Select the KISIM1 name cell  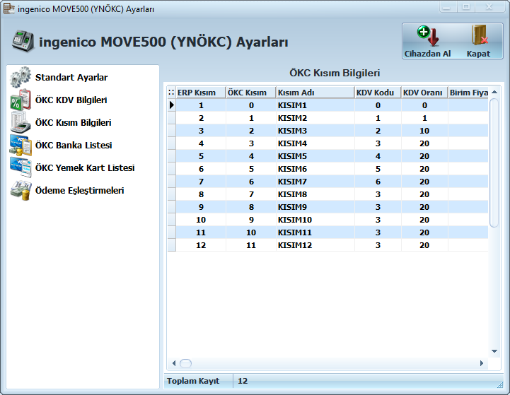315,105
